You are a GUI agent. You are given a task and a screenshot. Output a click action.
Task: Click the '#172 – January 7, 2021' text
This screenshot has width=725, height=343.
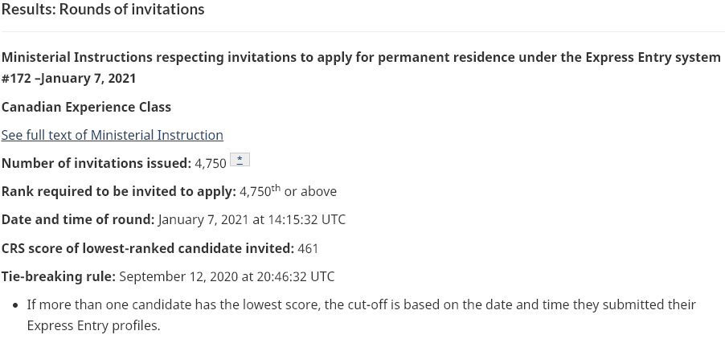68,78
